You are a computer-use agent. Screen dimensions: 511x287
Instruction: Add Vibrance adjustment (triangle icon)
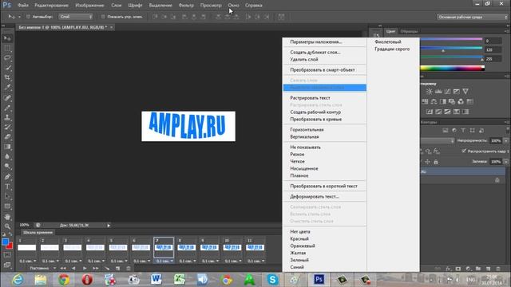click(465, 92)
